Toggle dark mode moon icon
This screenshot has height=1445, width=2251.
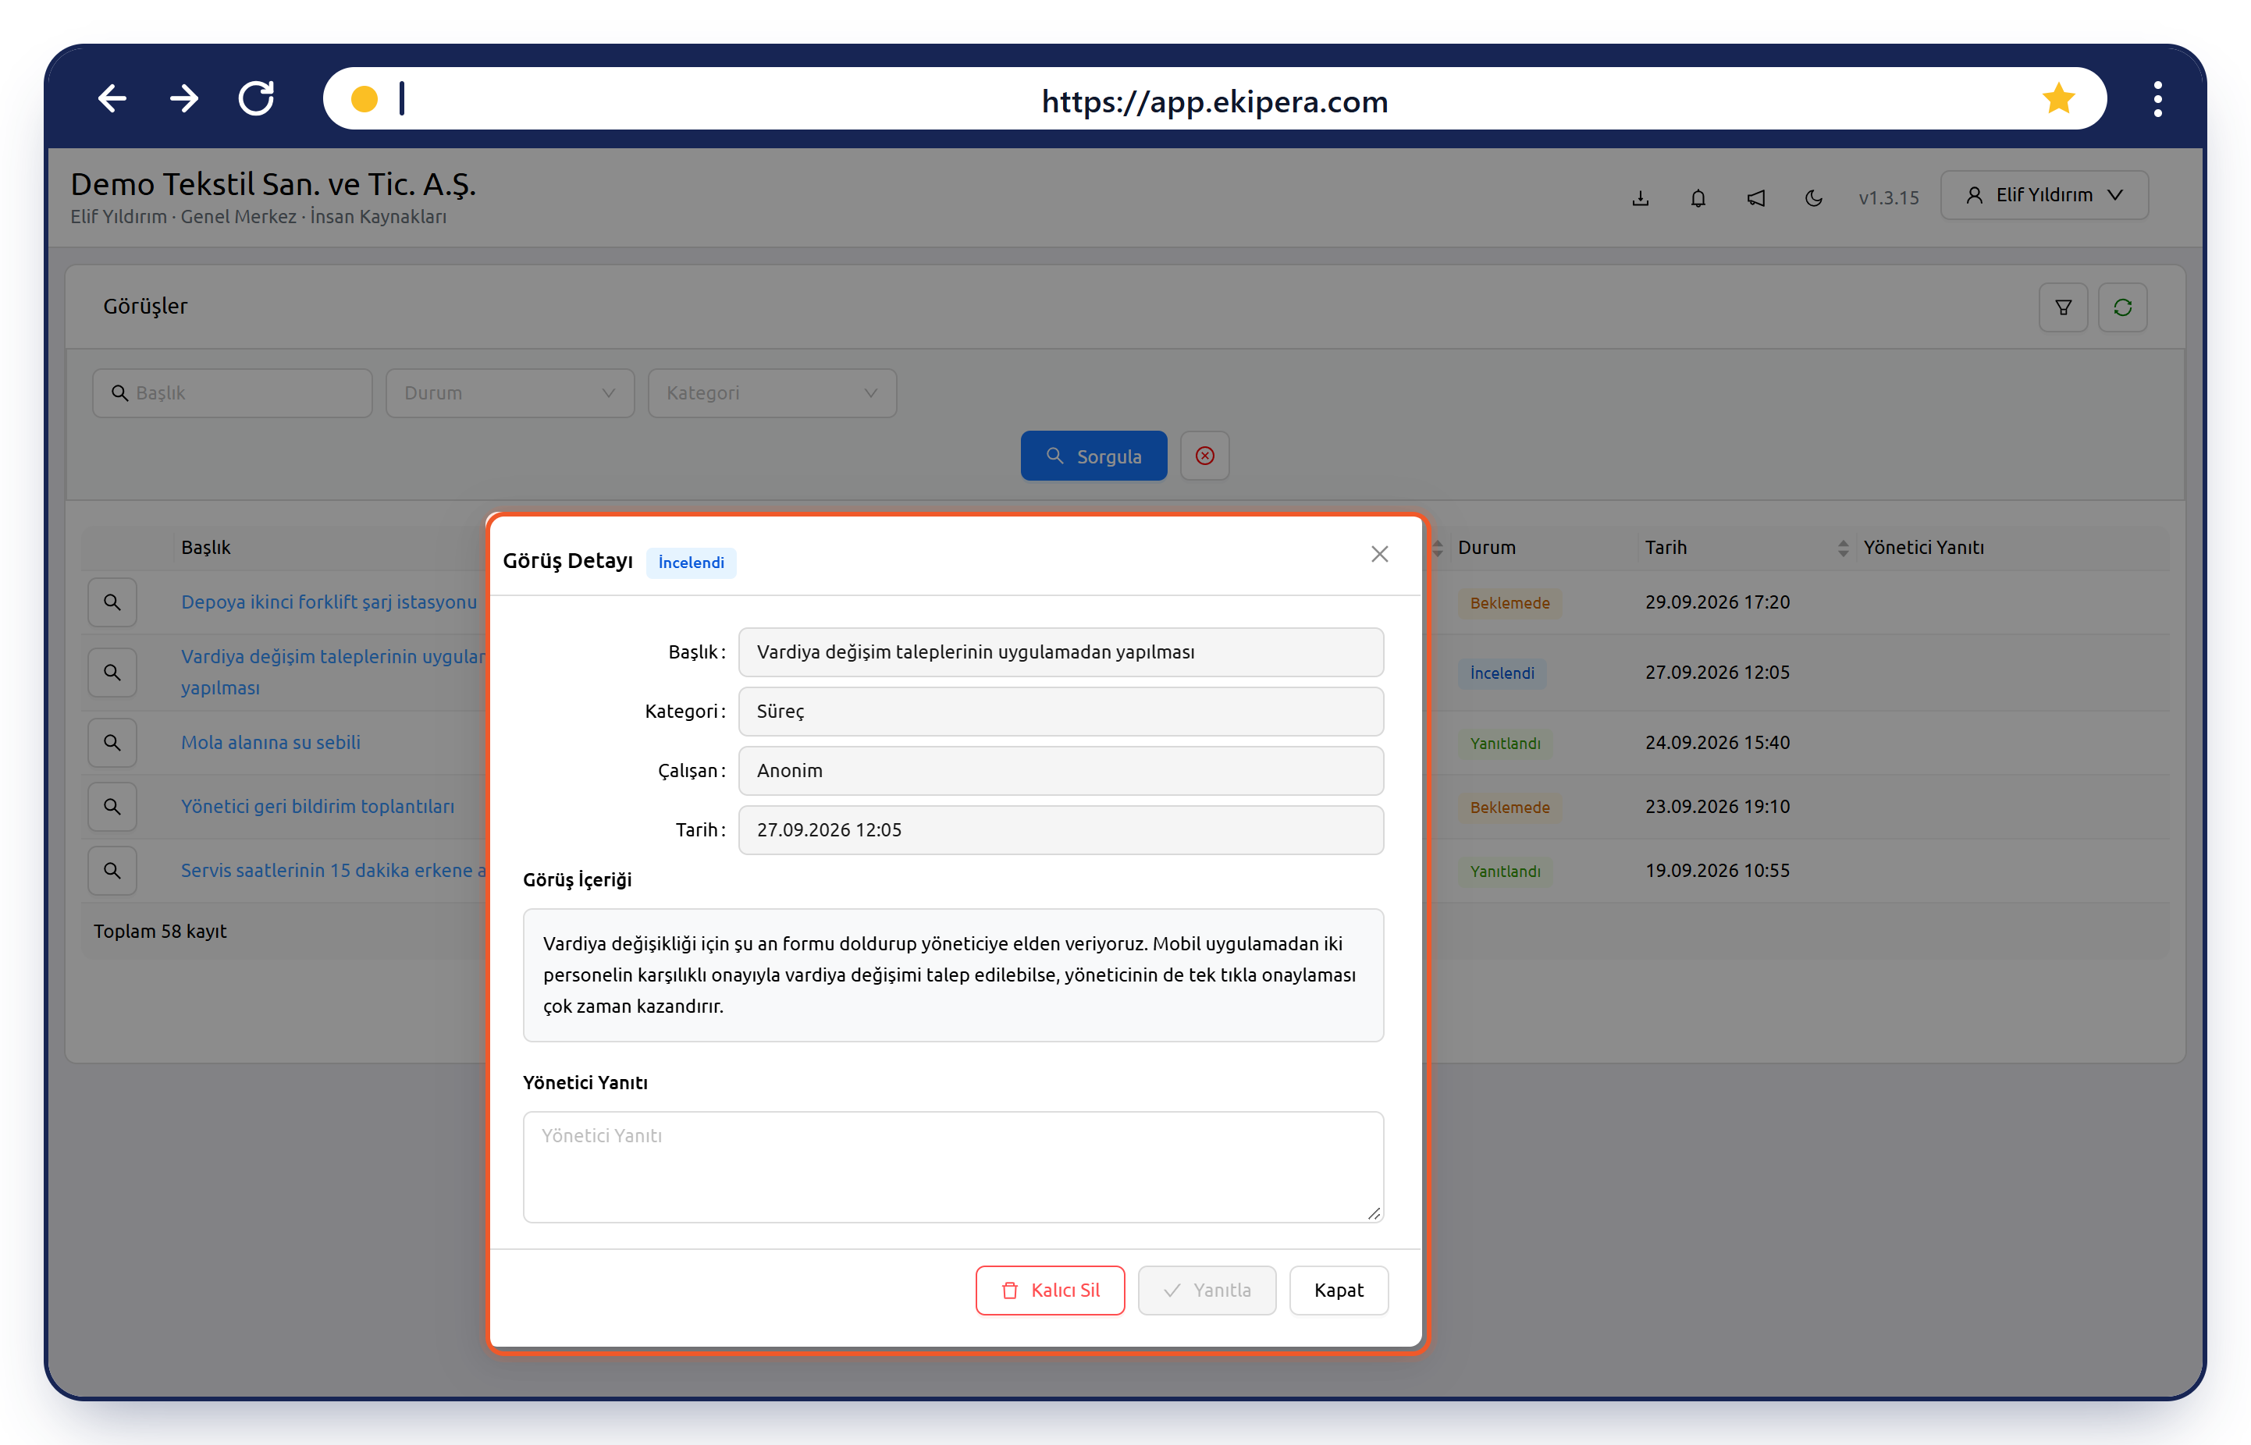click(1814, 198)
